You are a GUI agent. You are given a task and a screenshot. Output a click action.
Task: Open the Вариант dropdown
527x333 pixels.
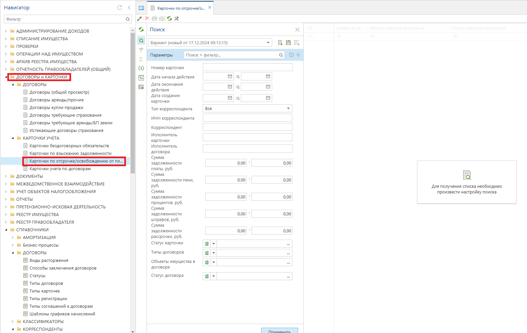click(x=268, y=43)
